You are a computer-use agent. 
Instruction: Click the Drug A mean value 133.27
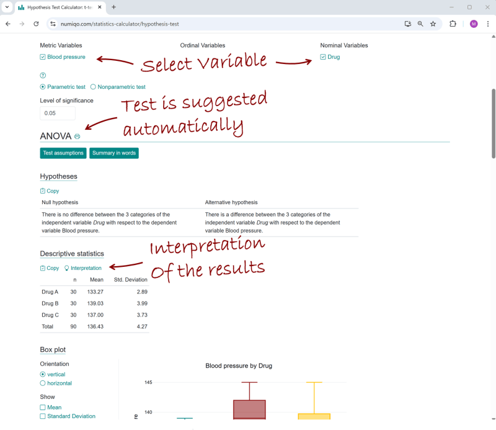coord(95,292)
